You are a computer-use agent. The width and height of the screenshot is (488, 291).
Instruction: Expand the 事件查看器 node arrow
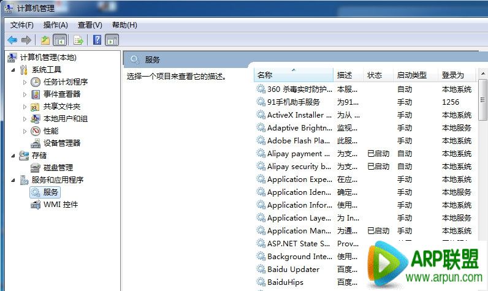[25, 94]
